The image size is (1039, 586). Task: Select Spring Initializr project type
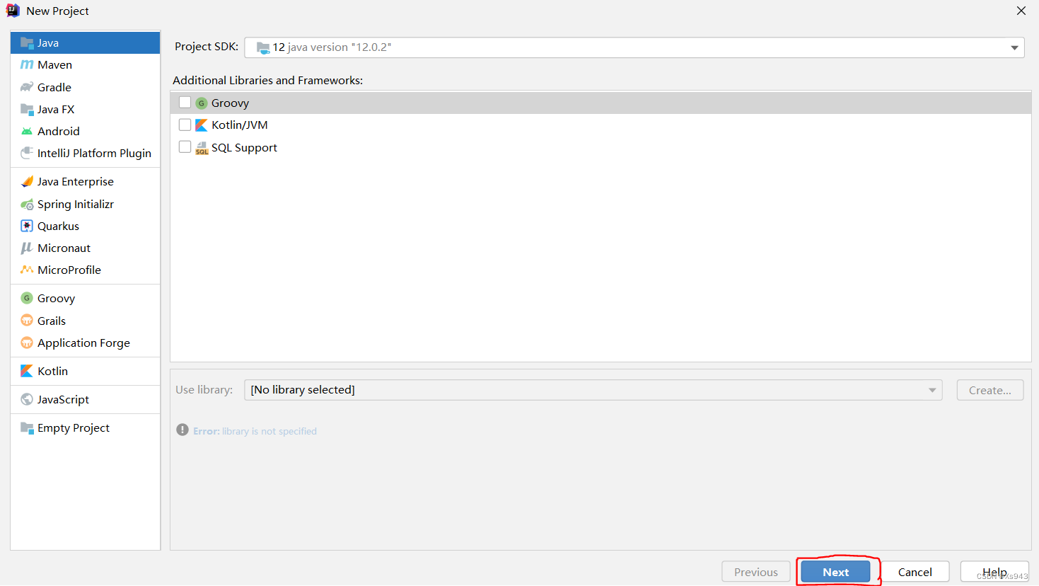(86, 205)
